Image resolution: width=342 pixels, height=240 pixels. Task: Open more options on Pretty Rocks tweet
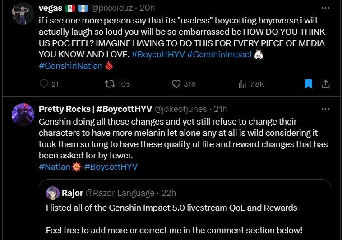(x=325, y=109)
